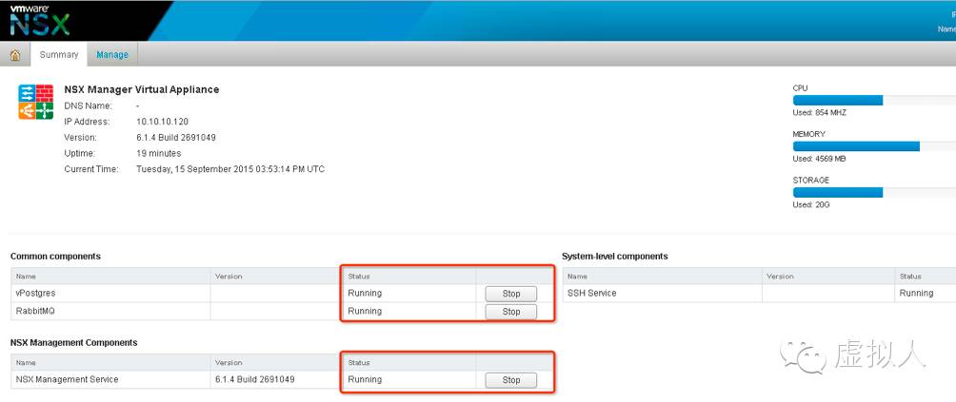This screenshot has height=402, width=956.
Task: Click Name column header in Common components
Action: (110, 277)
